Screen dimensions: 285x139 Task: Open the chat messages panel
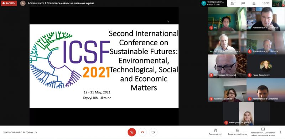(x=243, y=3)
